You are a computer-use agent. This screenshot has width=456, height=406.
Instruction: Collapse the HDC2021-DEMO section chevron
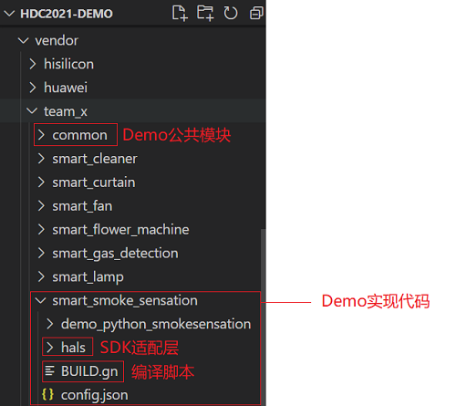[9, 14]
